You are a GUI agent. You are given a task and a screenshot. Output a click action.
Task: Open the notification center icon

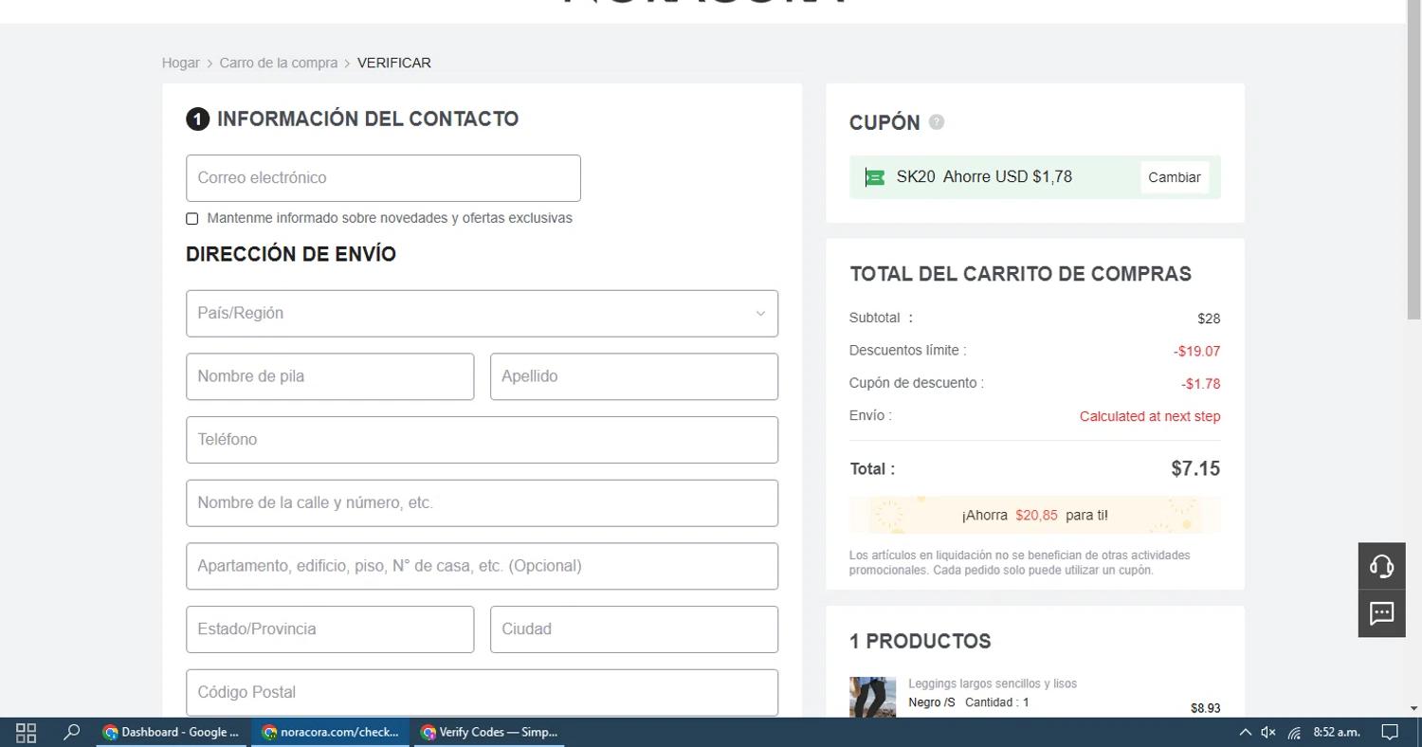point(1390,732)
